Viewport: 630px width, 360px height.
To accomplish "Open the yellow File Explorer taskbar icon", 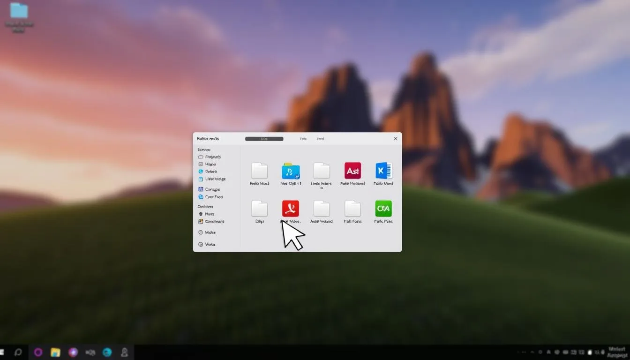I will pyautogui.click(x=55, y=352).
